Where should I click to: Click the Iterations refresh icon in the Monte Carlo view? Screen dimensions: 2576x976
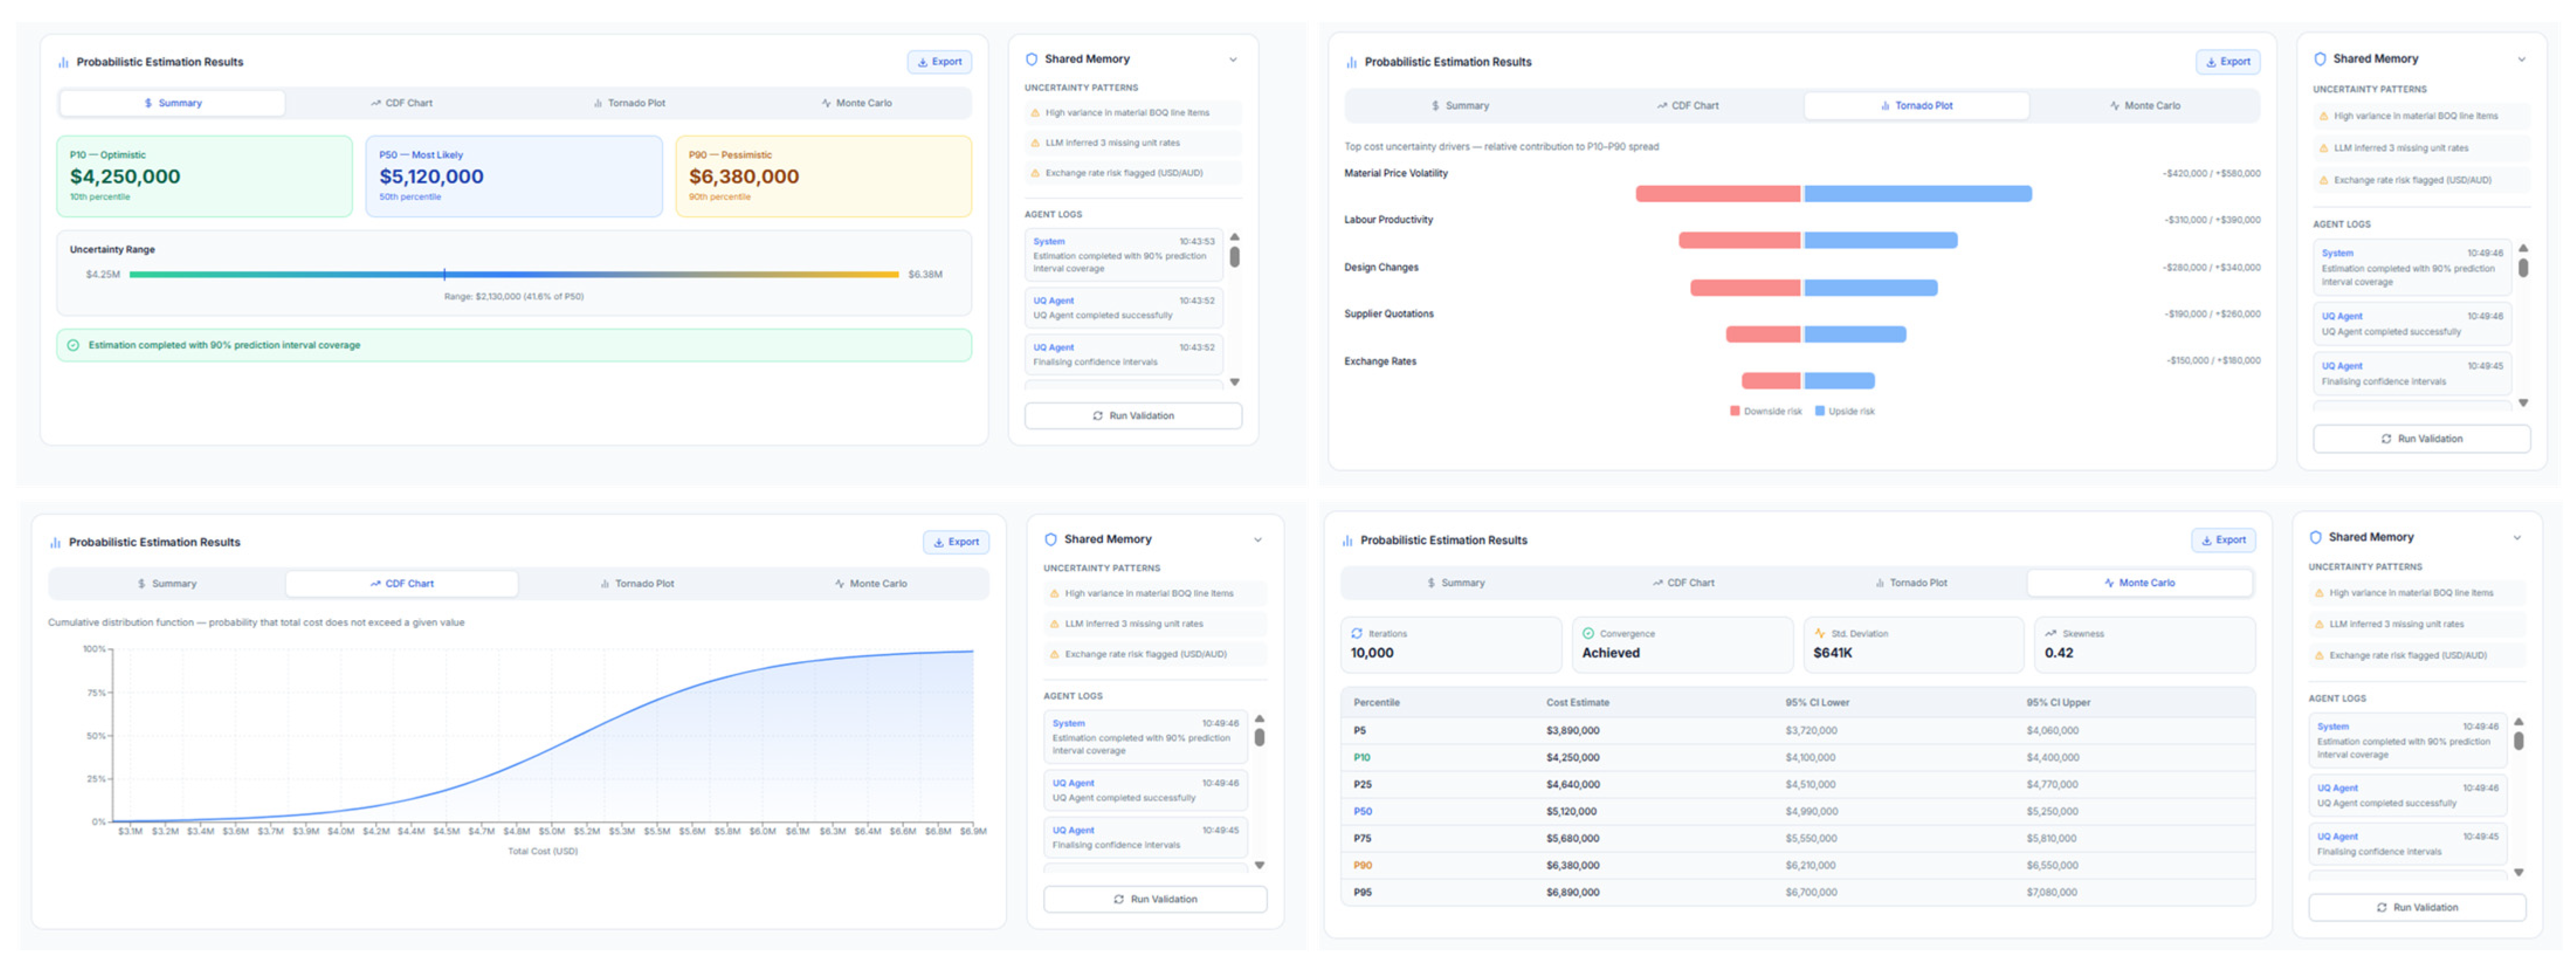point(1357,634)
